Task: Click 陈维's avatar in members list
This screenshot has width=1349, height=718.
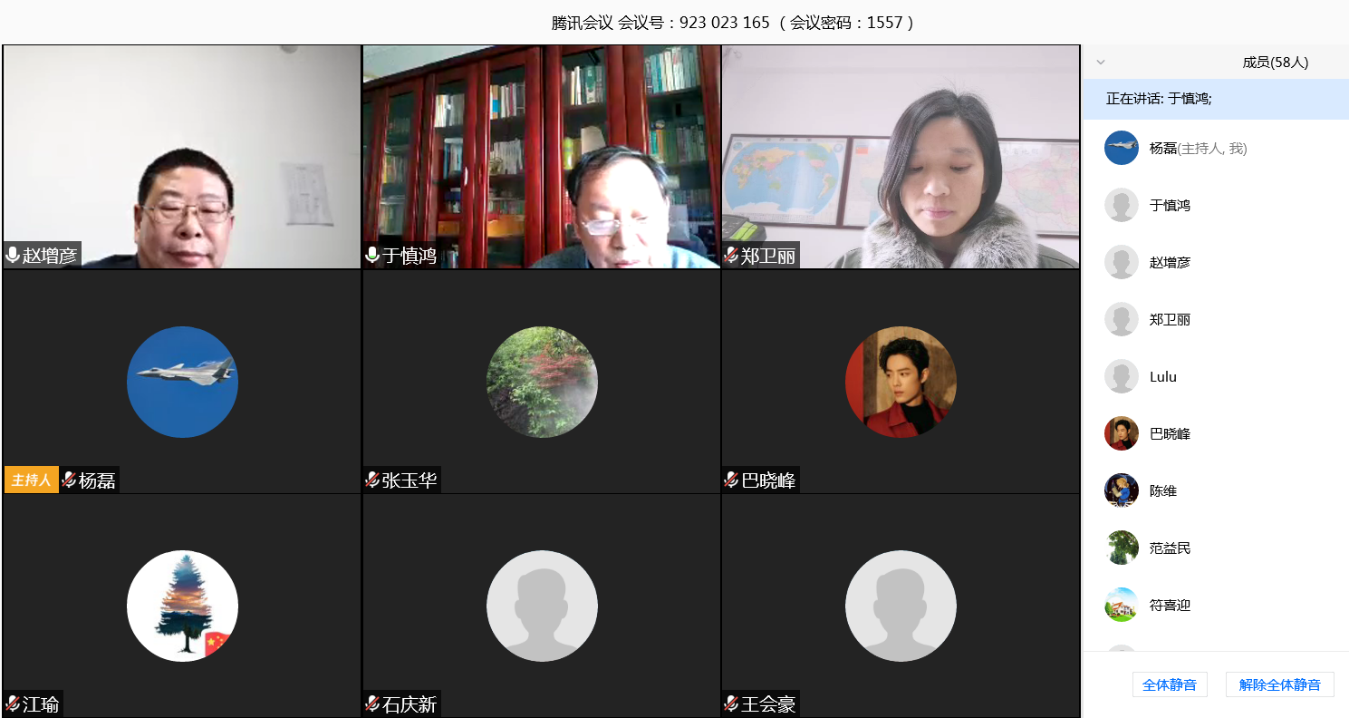Action: click(x=1122, y=490)
